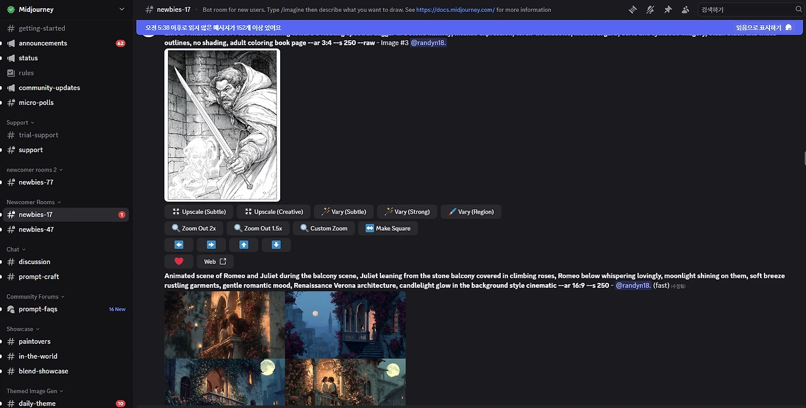Select the pan-down blue arrow button
The image size is (806, 408).
pyautogui.click(x=276, y=245)
